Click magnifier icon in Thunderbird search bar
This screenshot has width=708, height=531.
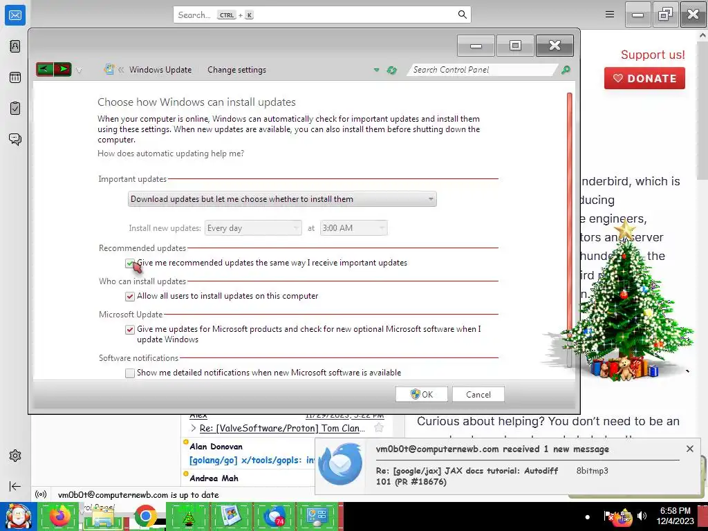pos(462,15)
